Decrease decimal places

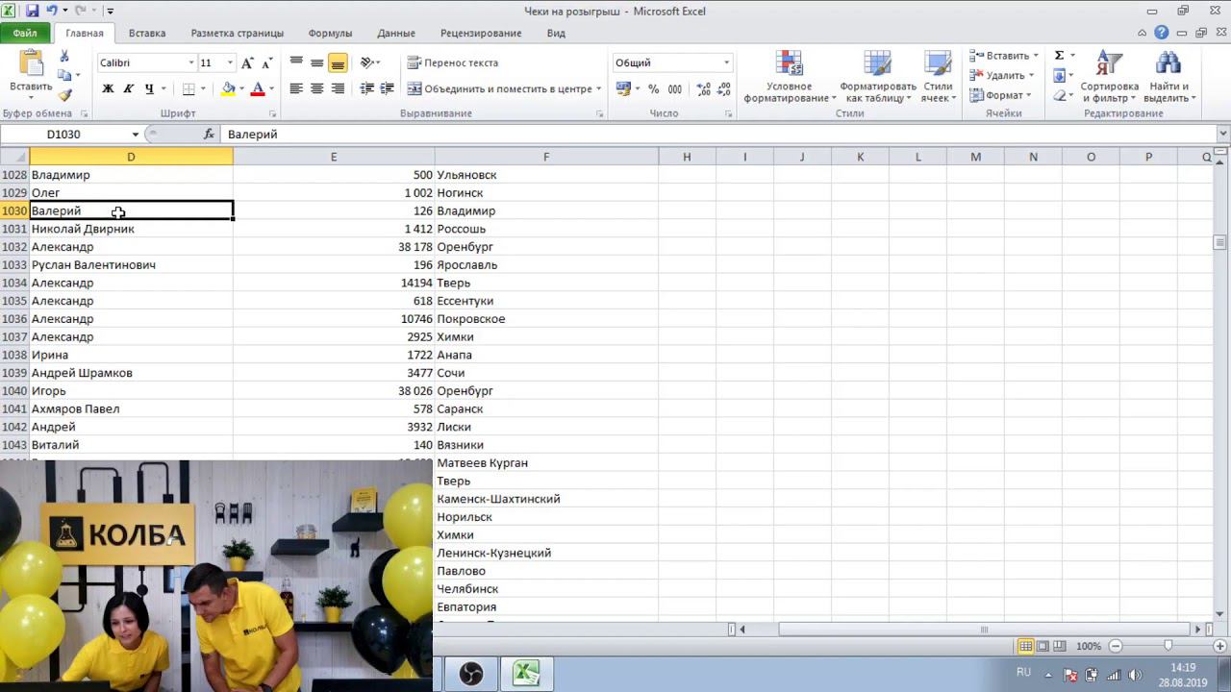pos(722,89)
